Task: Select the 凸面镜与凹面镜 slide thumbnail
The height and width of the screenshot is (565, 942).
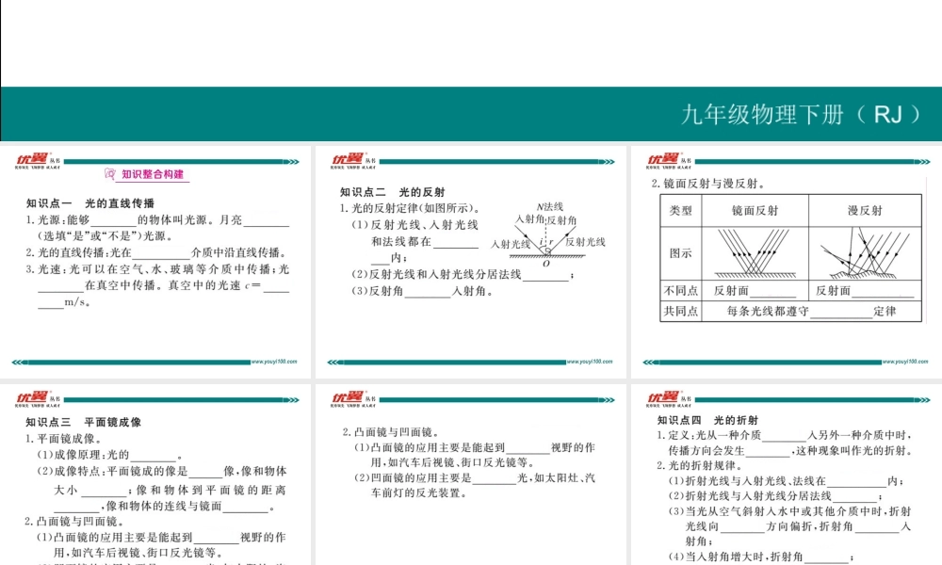Action: (468, 471)
